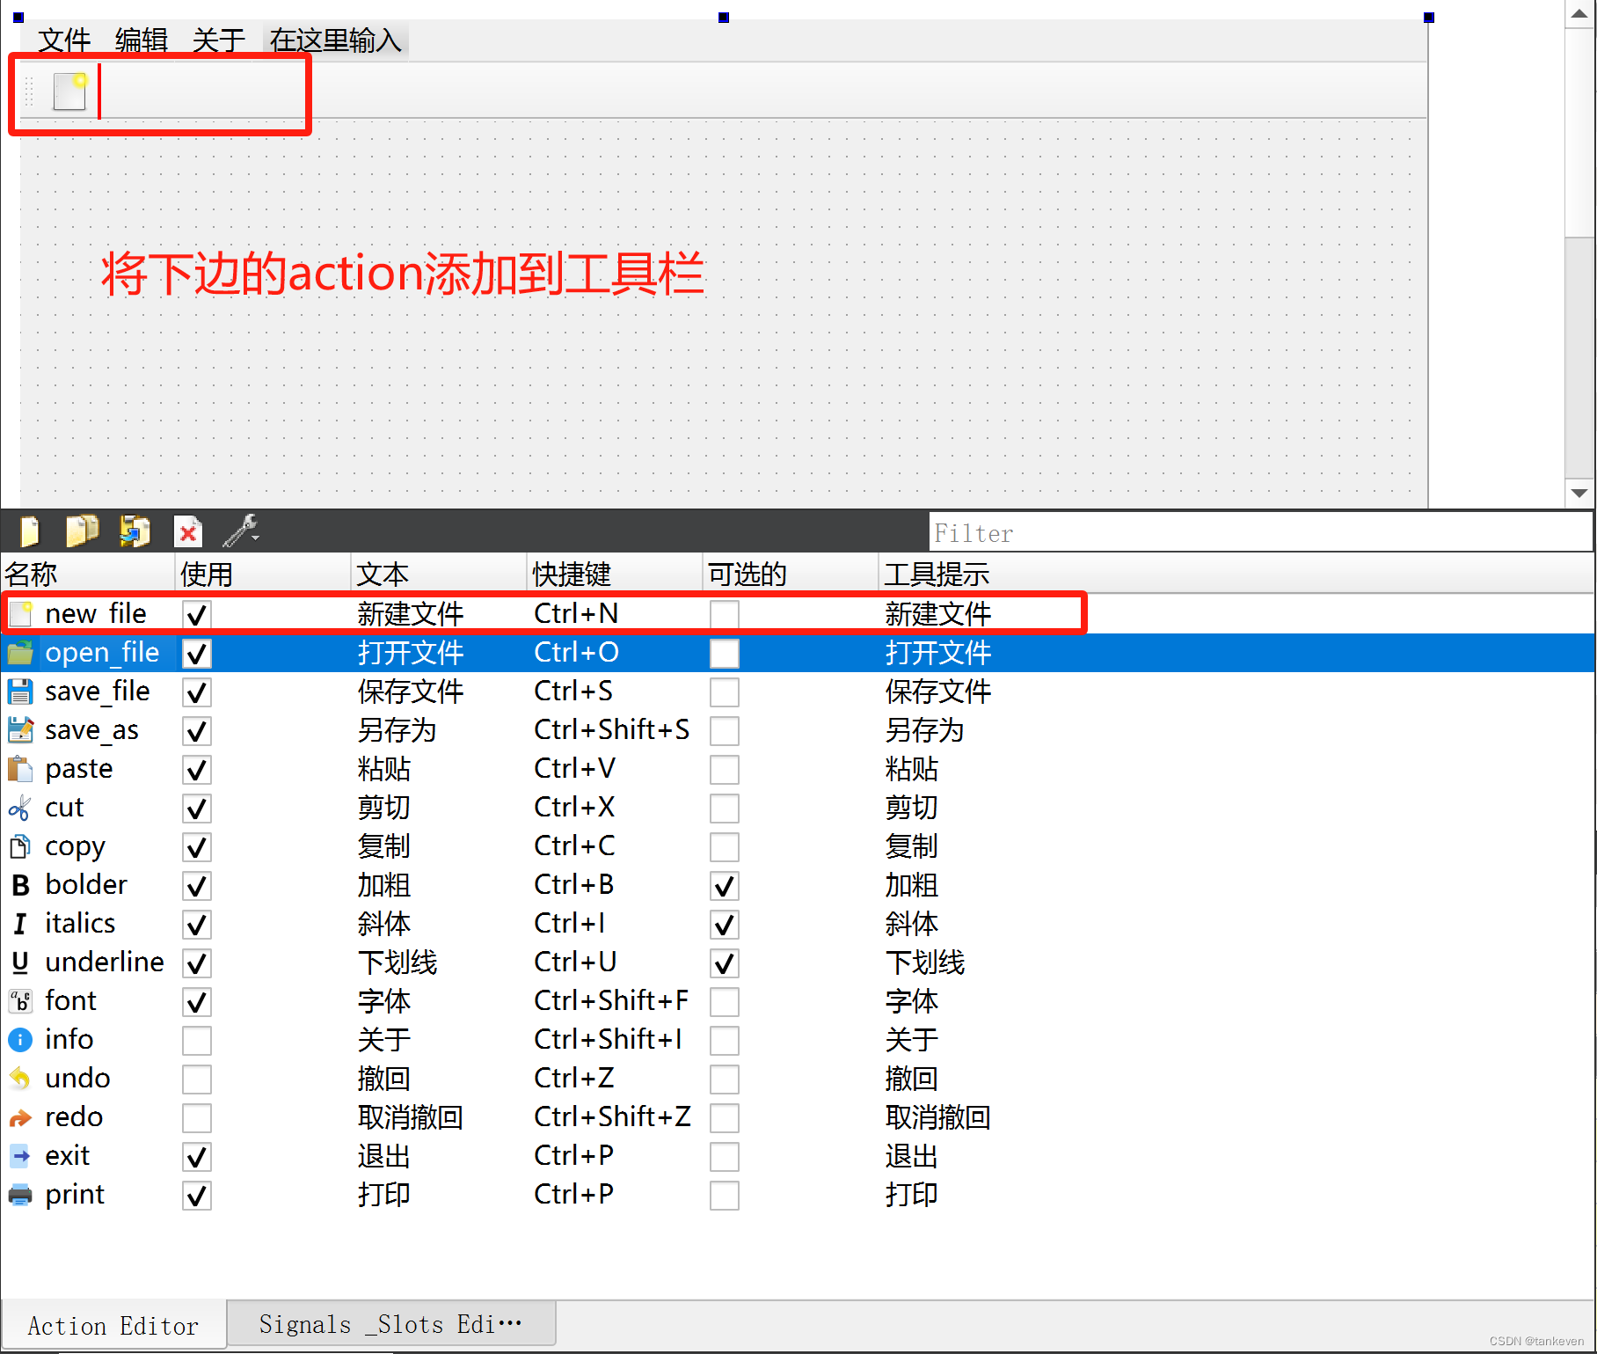
Task: Click the yellow undo arrow icon
Action: (x=19, y=1079)
